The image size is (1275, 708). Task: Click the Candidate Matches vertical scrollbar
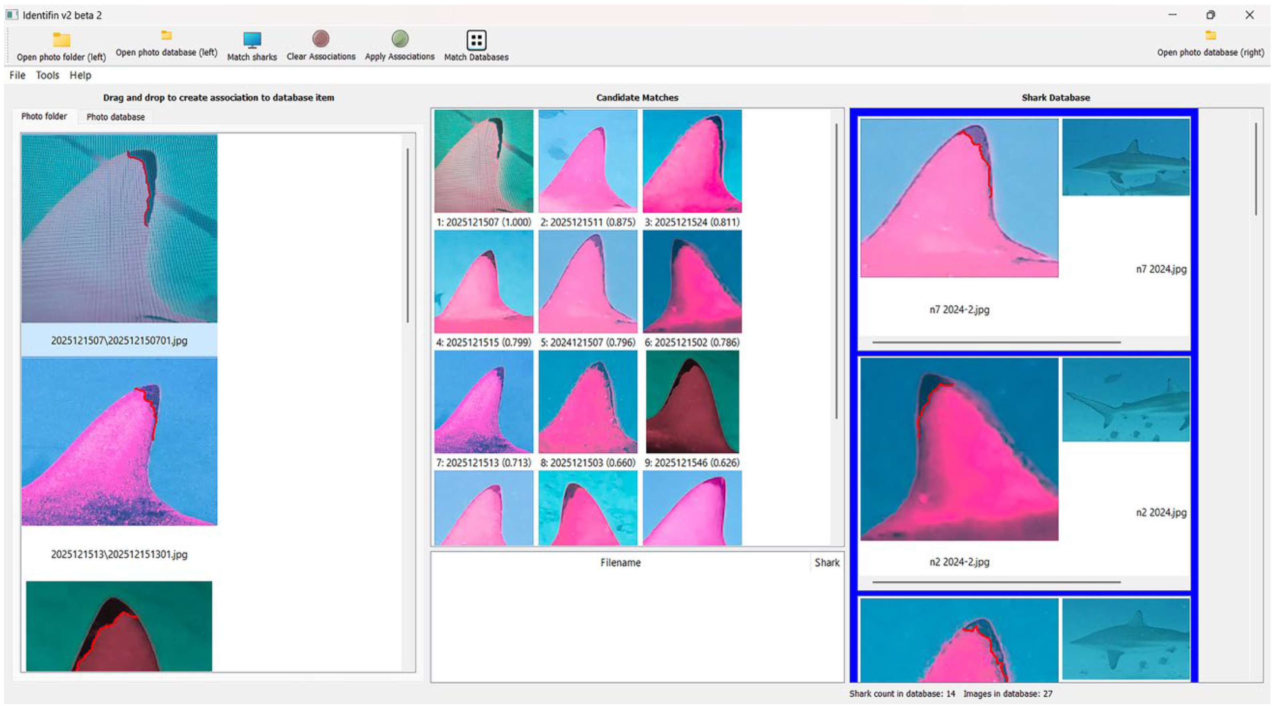click(x=836, y=271)
